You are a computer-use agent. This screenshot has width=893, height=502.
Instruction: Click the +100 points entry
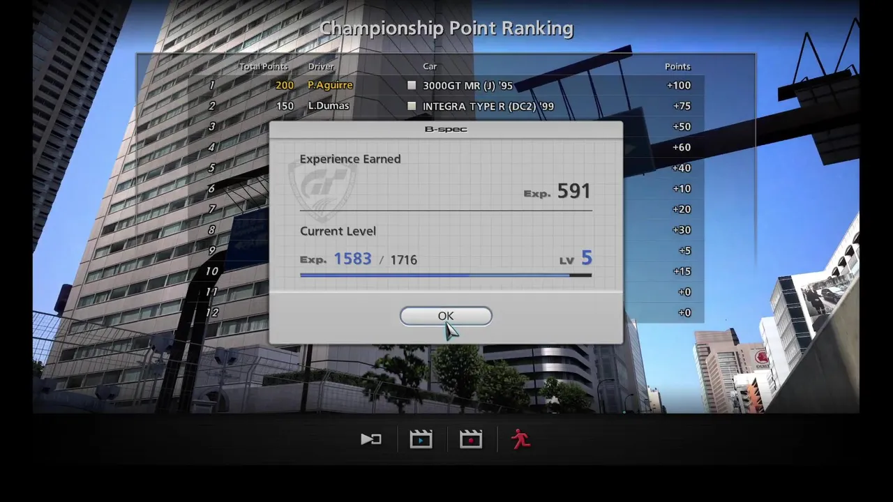pyautogui.click(x=678, y=85)
